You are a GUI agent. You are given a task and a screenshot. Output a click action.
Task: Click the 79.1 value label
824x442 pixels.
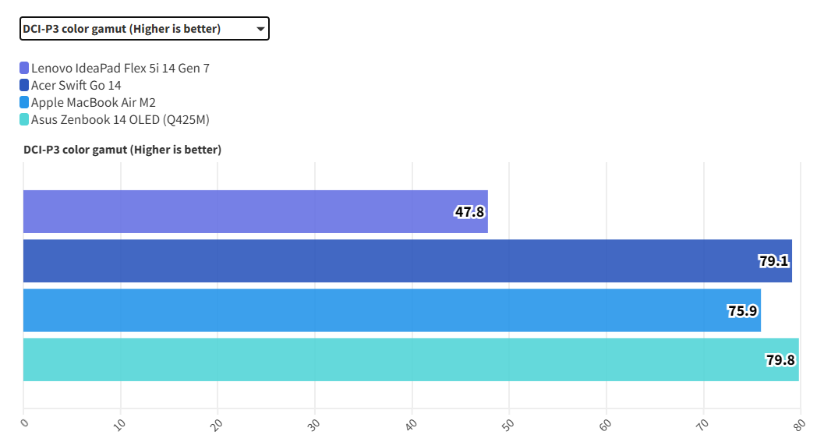click(773, 261)
